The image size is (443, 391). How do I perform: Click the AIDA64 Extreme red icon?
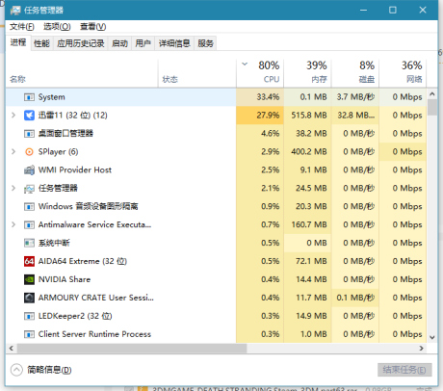(29, 261)
